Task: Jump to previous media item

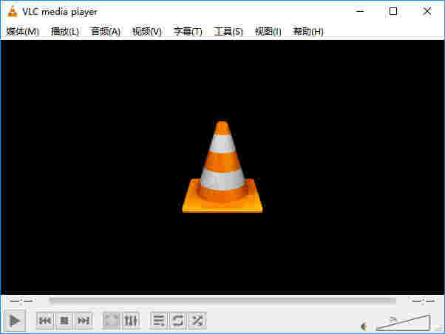Action: pyautogui.click(x=45, y=321)
